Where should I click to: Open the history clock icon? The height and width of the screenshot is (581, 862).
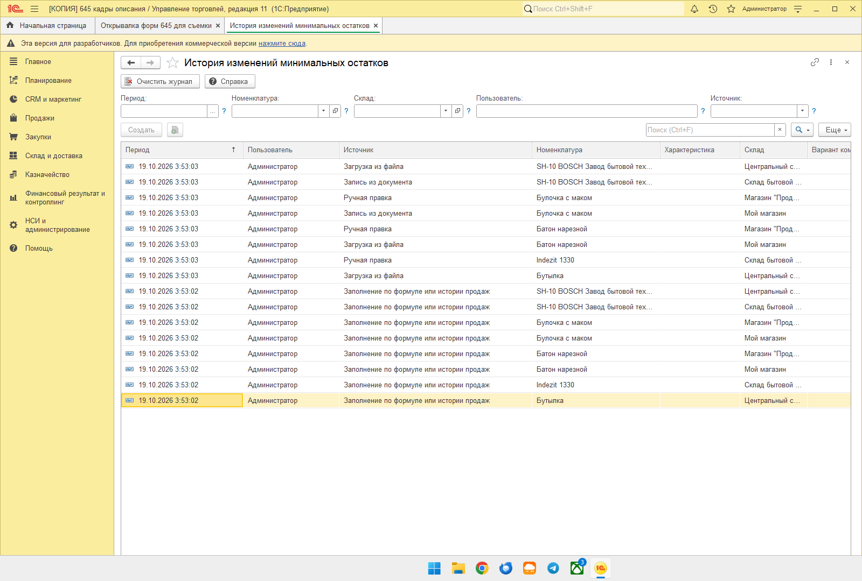tap(713, 9)
